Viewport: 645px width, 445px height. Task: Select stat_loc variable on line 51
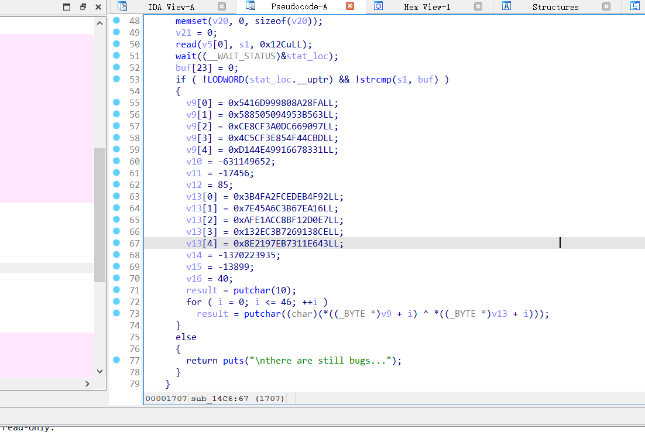307,56
